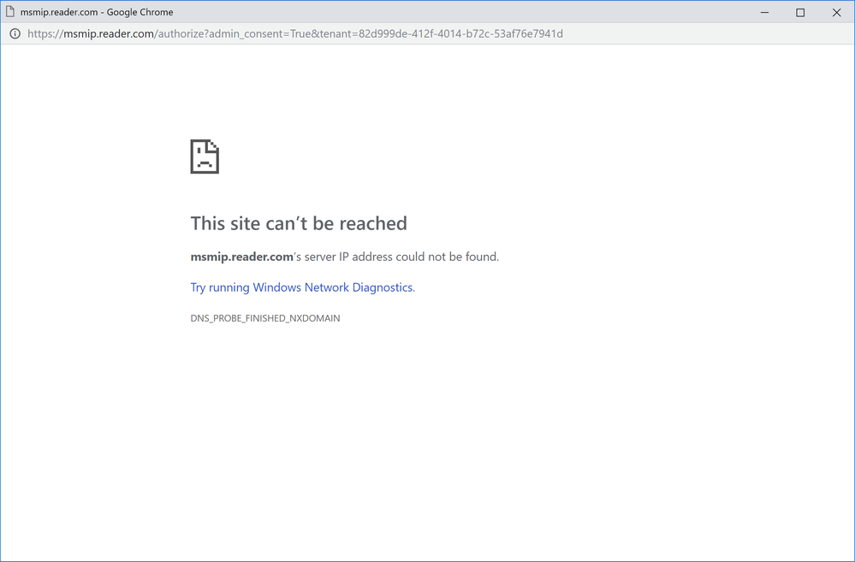
Task: Click the URL in the address bar
Action: [295, 34]
